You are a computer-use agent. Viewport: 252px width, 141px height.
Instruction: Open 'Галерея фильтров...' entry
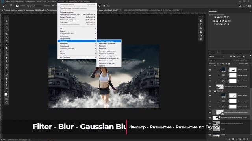(x=78, y=12)
